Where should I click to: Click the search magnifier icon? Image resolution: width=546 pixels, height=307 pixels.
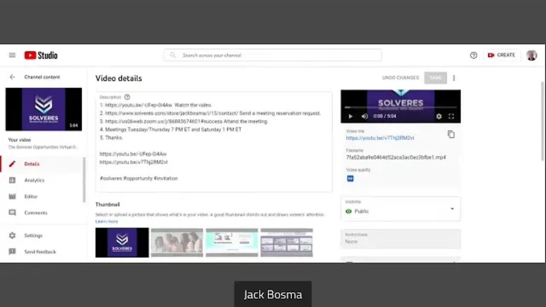click(173, 55)
